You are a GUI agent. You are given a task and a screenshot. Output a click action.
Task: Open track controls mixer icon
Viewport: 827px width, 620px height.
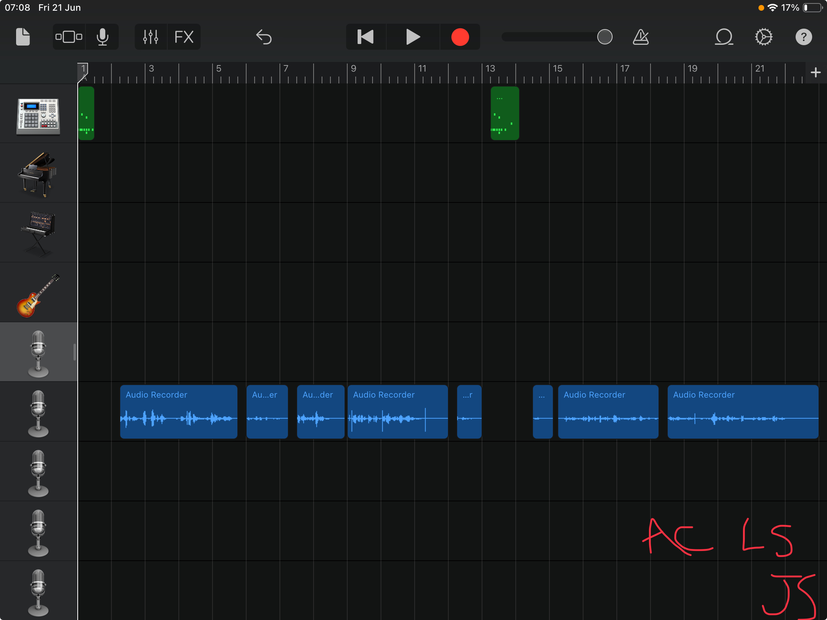150,37
